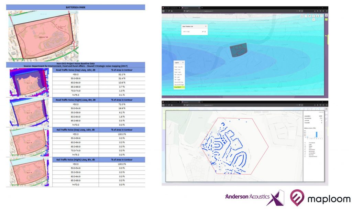Viewport: 352px width, 209px height.
Task: Click the Unclassified entry in the address legend
Action: point(312,153)
